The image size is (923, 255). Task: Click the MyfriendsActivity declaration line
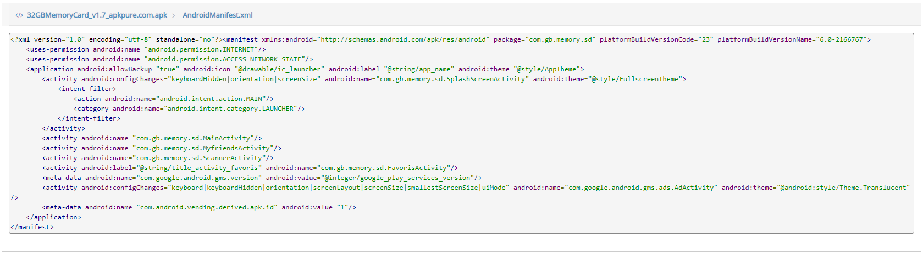click(162, 148)
